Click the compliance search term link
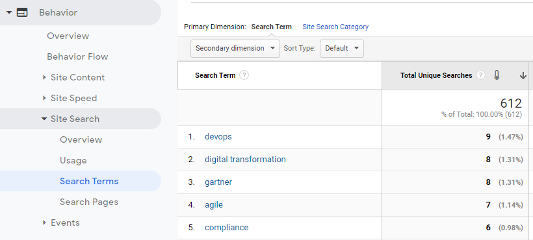Image resolution: width=533 pixels, height=240 pixels. point(226,228)
